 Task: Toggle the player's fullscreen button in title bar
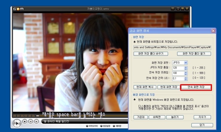173,9
